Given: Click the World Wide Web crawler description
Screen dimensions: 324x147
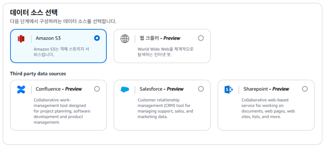Looking at the screenshot, I should (x=165, y=52).
